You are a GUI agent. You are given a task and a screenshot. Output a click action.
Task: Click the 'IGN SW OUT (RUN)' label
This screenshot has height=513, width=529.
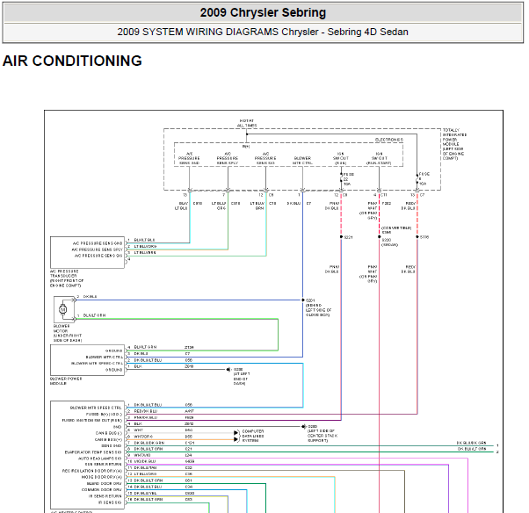tap(340, 158)
